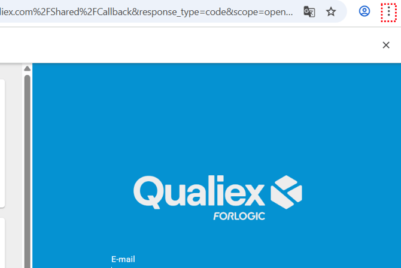Click the scrollbar up arrow
Image resolution: width=401 pixels, height=268 pixels.
27,69
